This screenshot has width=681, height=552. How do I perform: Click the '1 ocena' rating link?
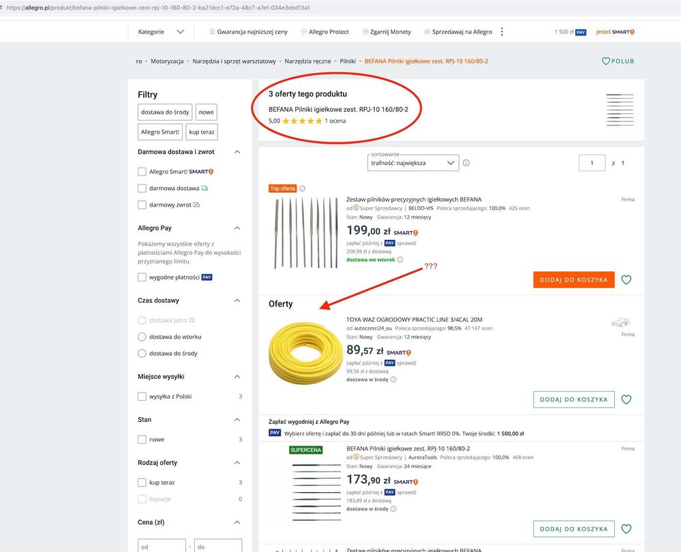335,121
